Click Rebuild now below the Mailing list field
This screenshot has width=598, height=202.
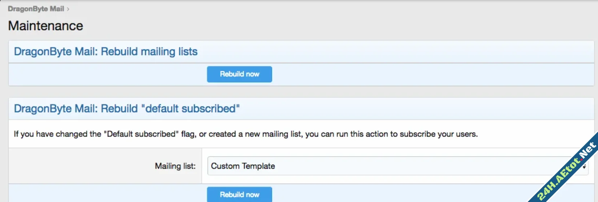click(x=239, y=194)
